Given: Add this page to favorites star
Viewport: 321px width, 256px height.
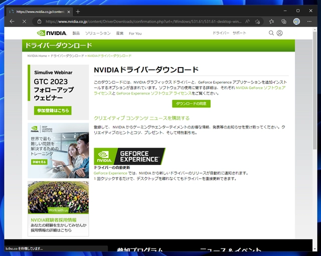Looking at the screenshot, I should pos(257,21).
